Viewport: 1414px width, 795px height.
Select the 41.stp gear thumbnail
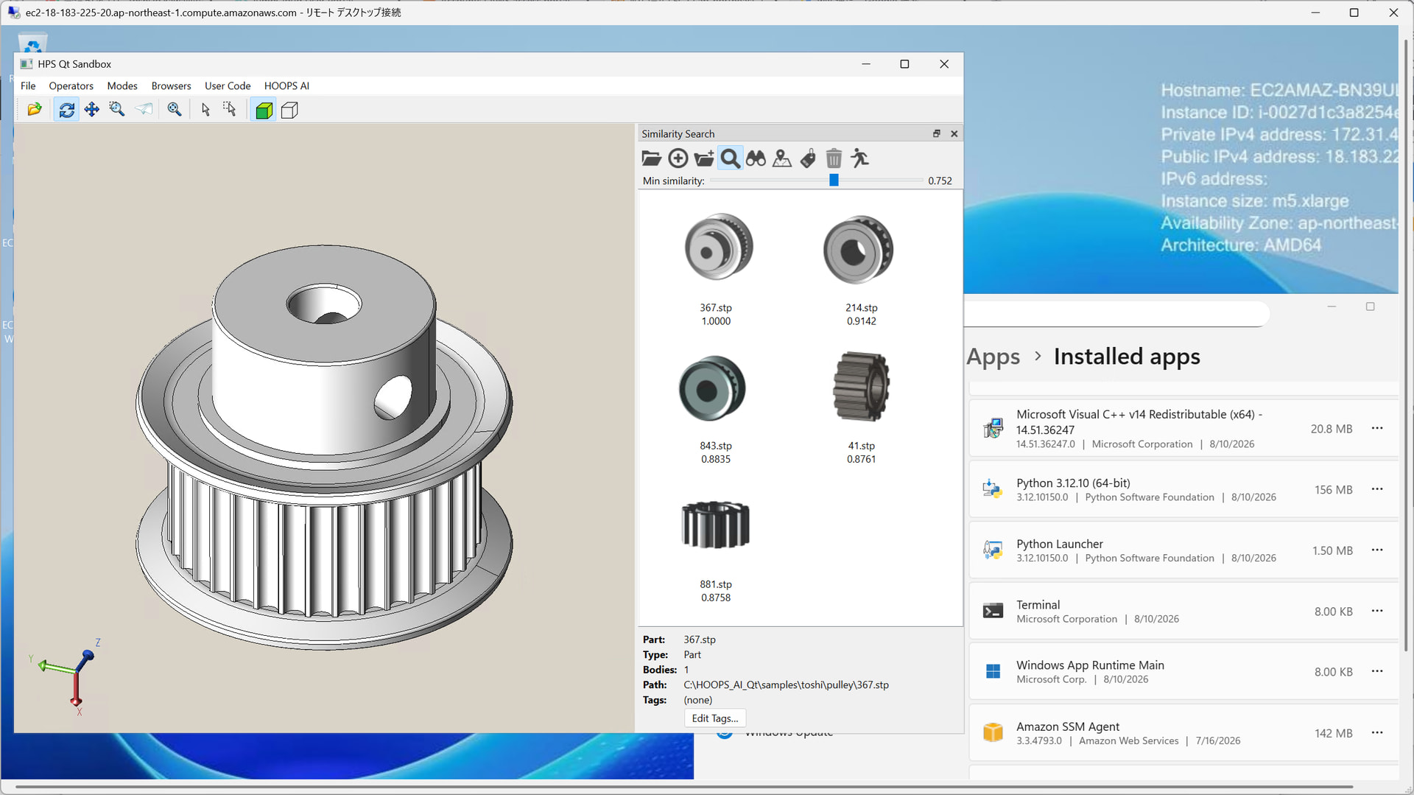click(x=861, y=387)
